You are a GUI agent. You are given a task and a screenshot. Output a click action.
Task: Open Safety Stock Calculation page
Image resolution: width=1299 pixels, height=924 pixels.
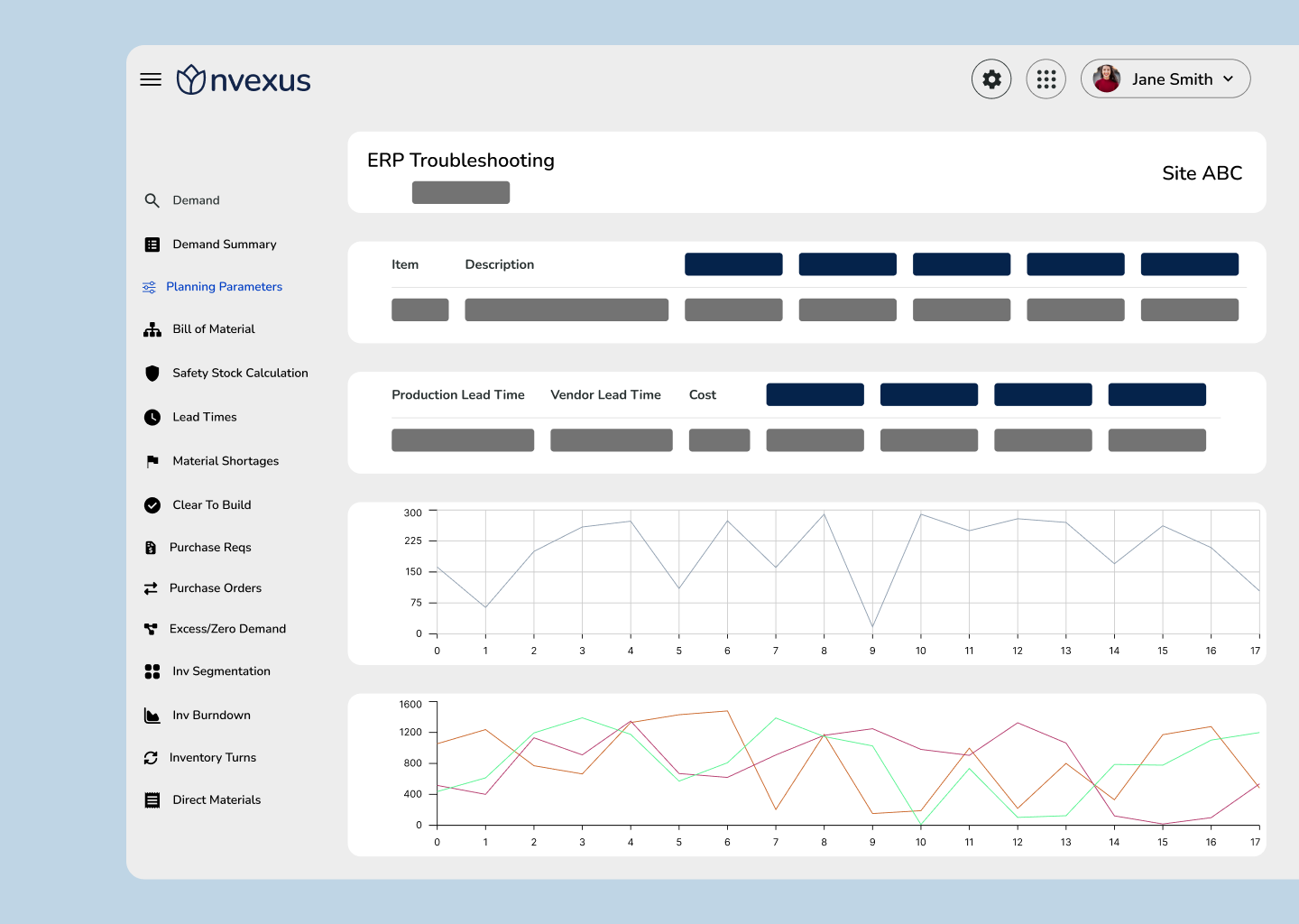click(x=241, y=374)
